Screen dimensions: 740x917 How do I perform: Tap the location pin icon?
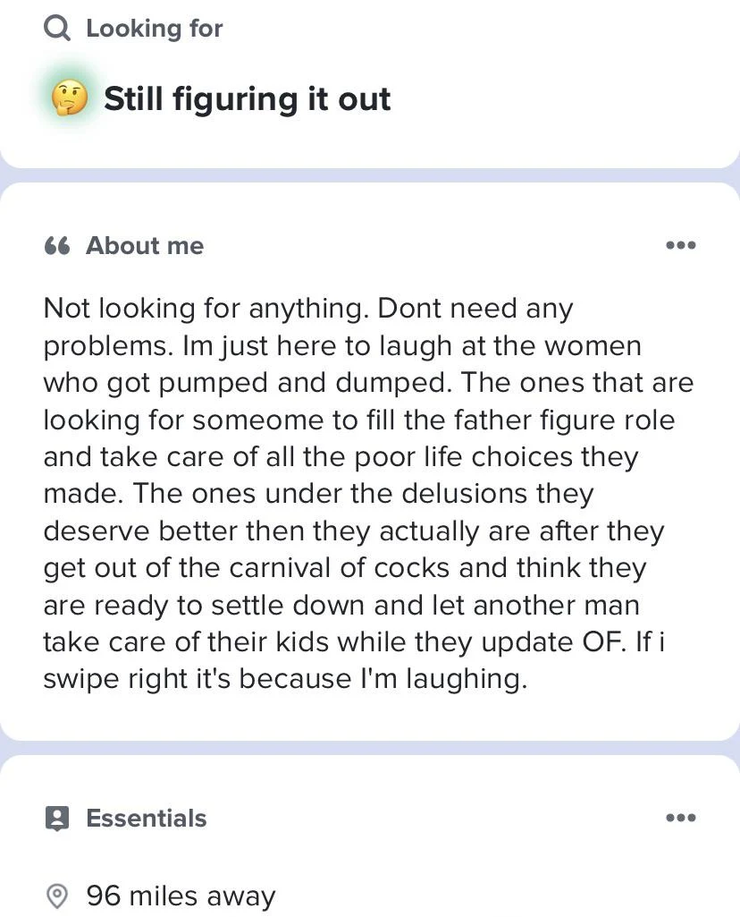[x=57, y=896]
